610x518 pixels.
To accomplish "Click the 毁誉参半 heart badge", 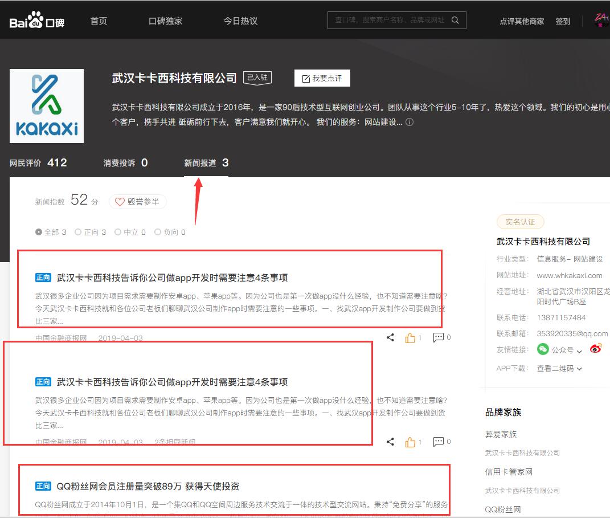I will tap(138, 202).
